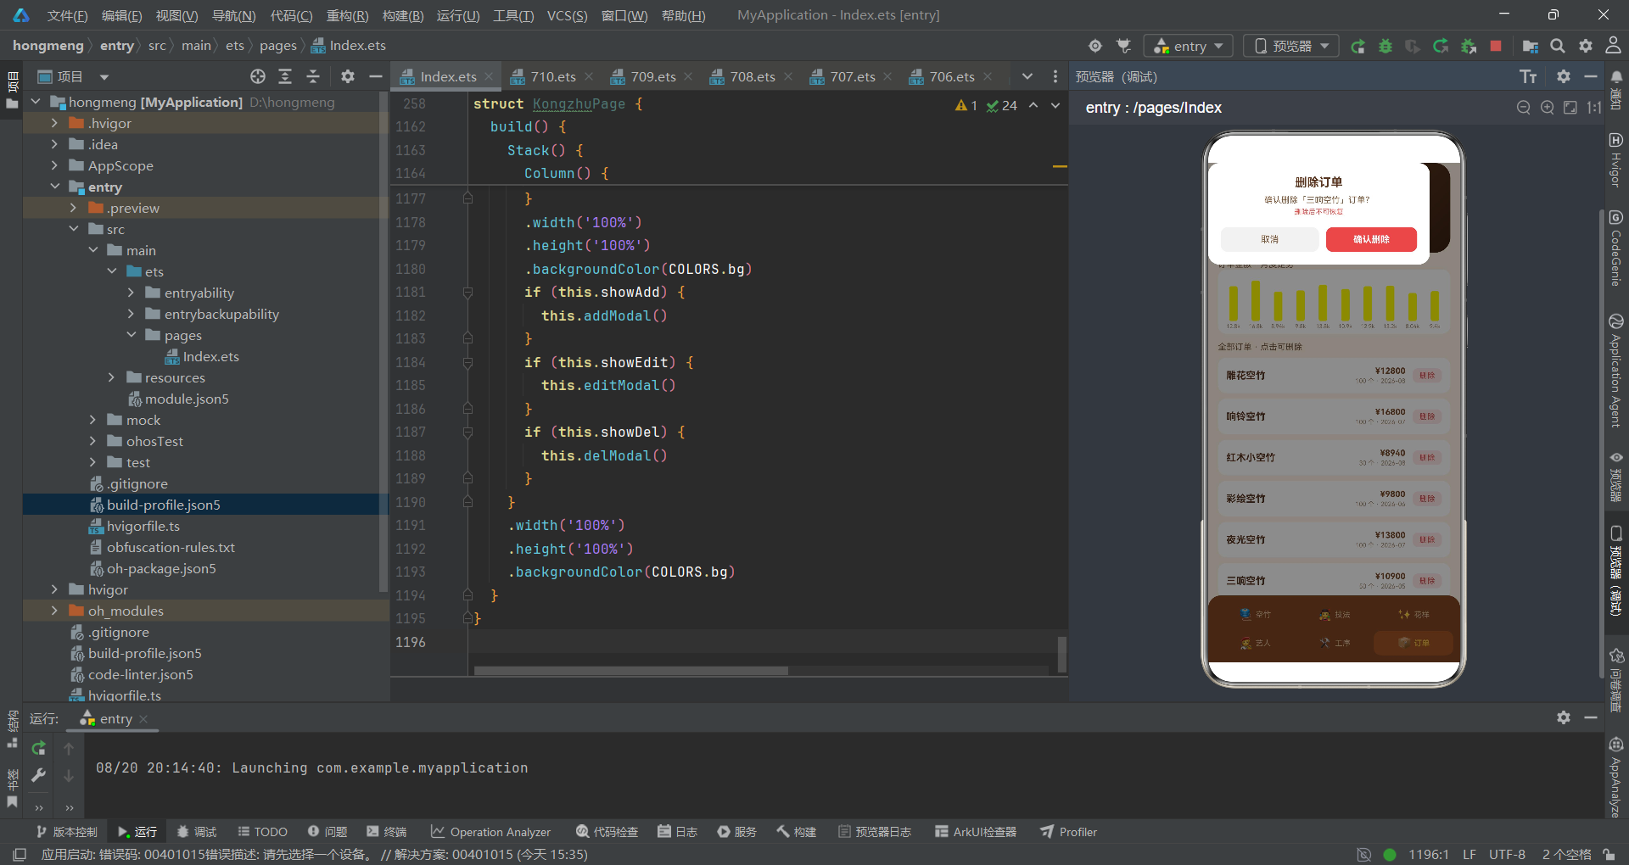Open the 构建(B) menu
Screen dimensions: 1629x865
pos(403,15)
